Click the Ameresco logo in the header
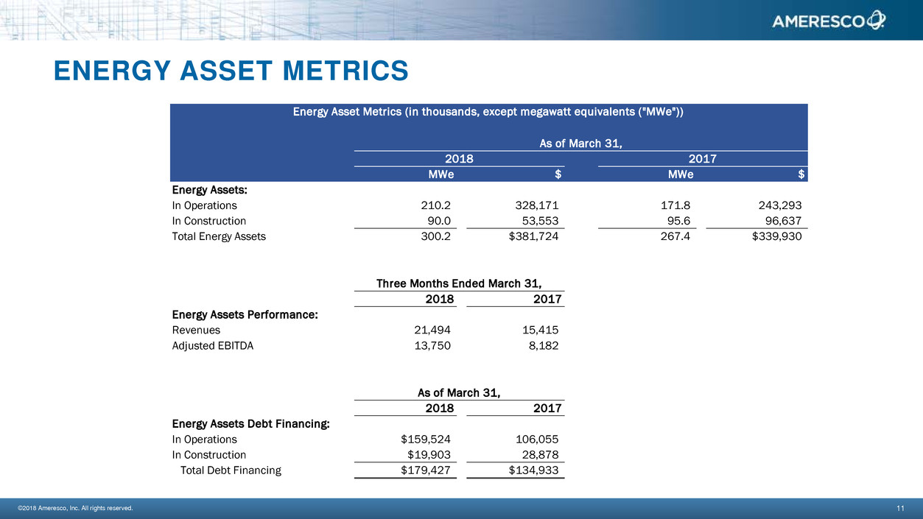 pos(828,21)
